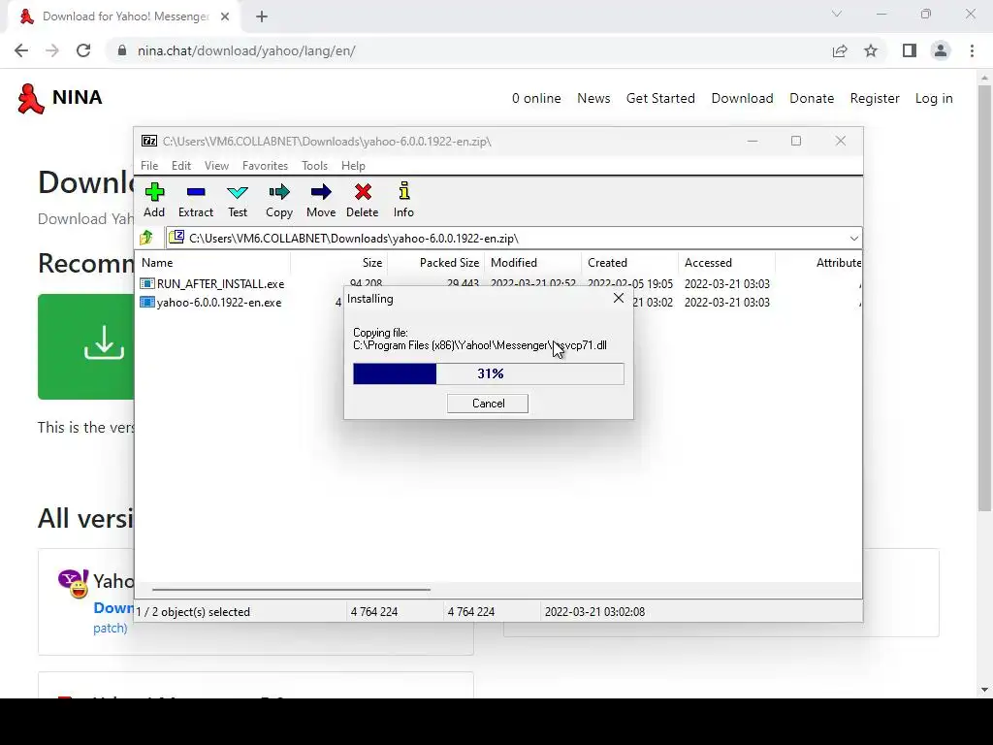Click the 31% installation progress bar

point(489,373)
